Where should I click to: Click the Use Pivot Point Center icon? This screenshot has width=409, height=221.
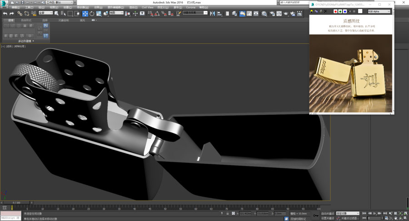(x=128, y=14)
